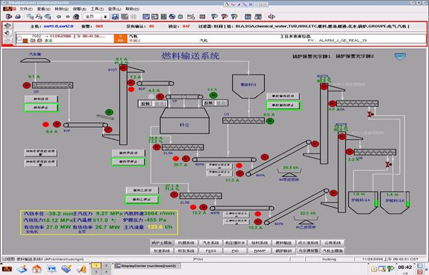The width and height of the screenshot is (429, 275).
Task: Click the red motor indicator at #1DT elevator top
Action: pyautogui.click(x=123, y=67)
